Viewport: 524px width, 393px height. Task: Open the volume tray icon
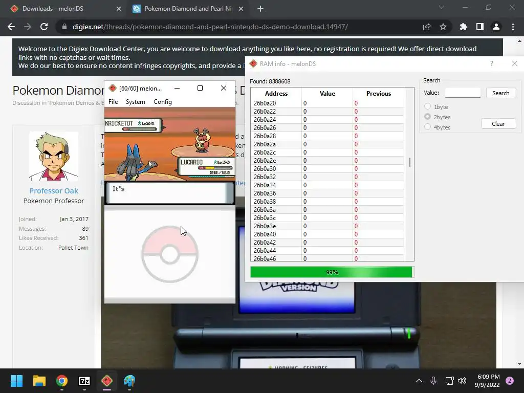[462, 381]
